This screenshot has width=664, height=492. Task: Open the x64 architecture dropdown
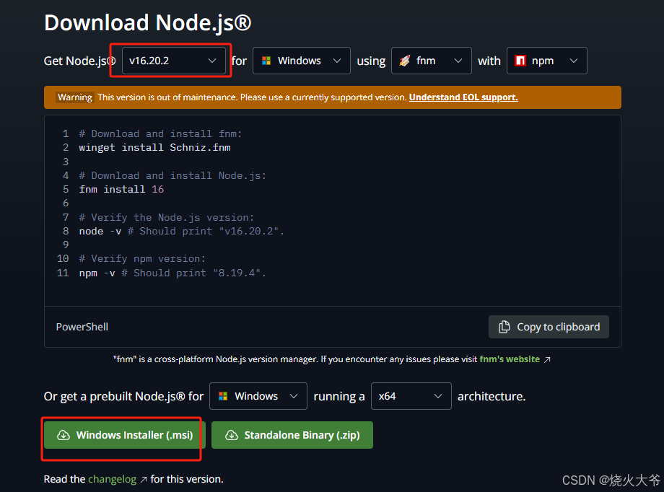point(411,396)
